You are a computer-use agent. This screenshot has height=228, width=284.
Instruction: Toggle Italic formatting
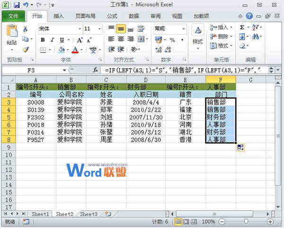[53, 40]
